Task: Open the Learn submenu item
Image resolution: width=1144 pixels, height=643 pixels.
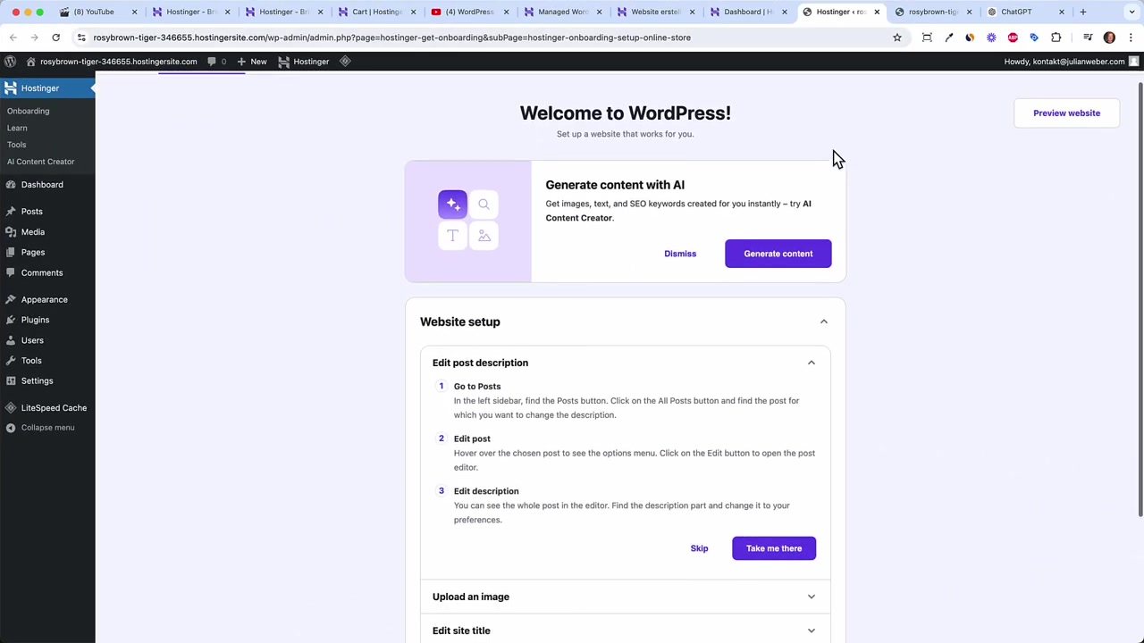Action: click(x=17, y=128)
